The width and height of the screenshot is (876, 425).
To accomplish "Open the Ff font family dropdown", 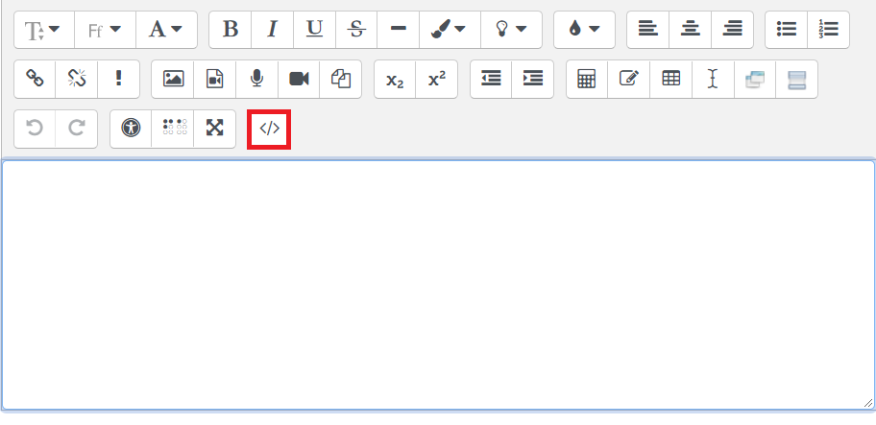I will tap(105, 30).
